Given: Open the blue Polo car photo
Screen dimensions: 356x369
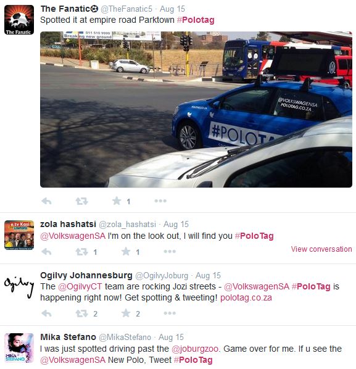Looking at the screenshot, I should tap(196, 109).
